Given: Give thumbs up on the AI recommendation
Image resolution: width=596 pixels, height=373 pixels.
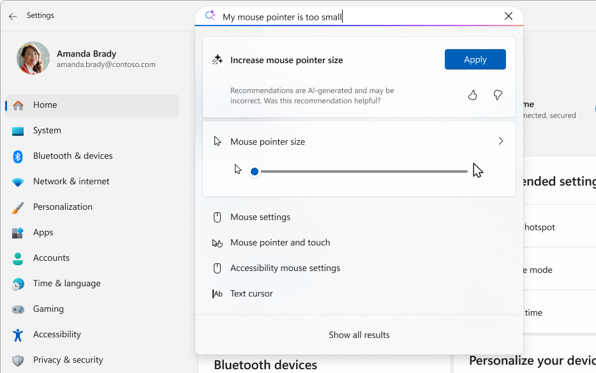Looking at the screenshot, I should click(x=472, y=94).
